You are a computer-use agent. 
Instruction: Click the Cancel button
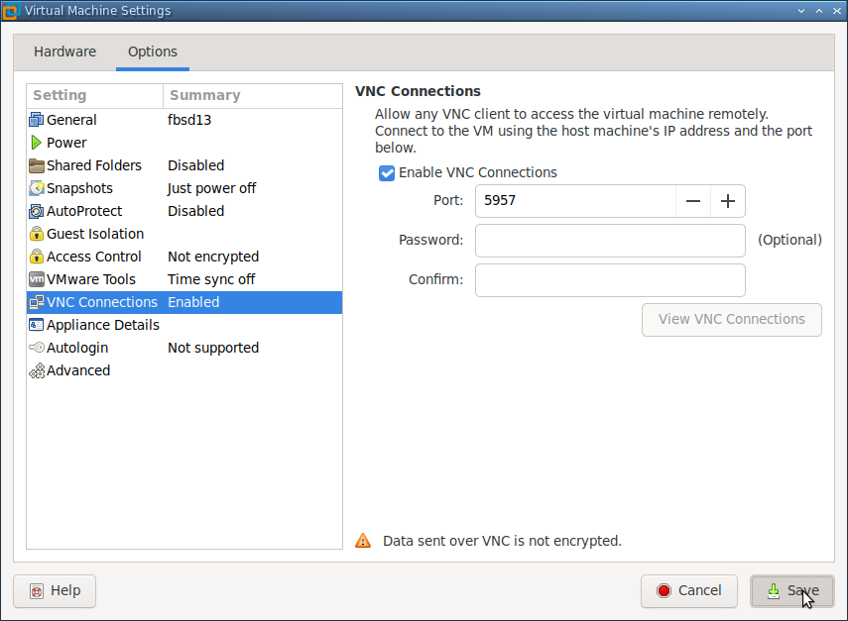(x=688, y=590)
